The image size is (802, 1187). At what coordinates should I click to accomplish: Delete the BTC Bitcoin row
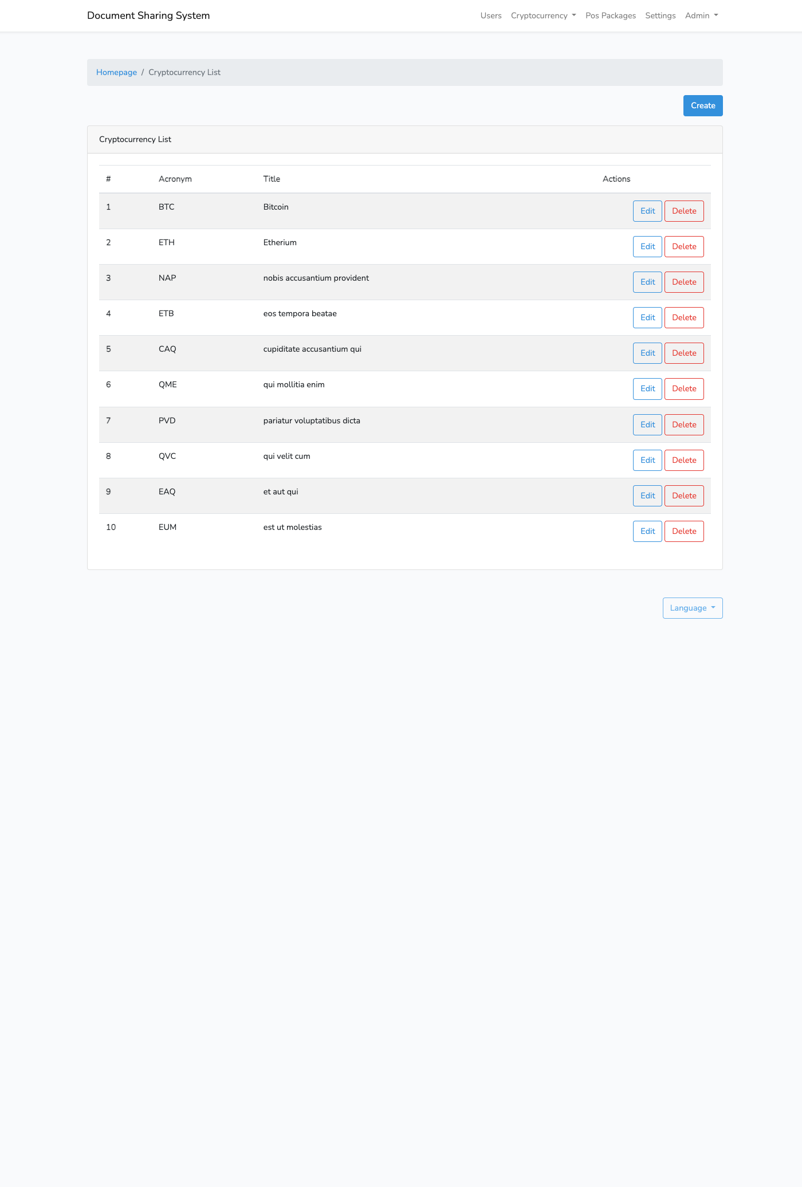click(x=684, y=211)
